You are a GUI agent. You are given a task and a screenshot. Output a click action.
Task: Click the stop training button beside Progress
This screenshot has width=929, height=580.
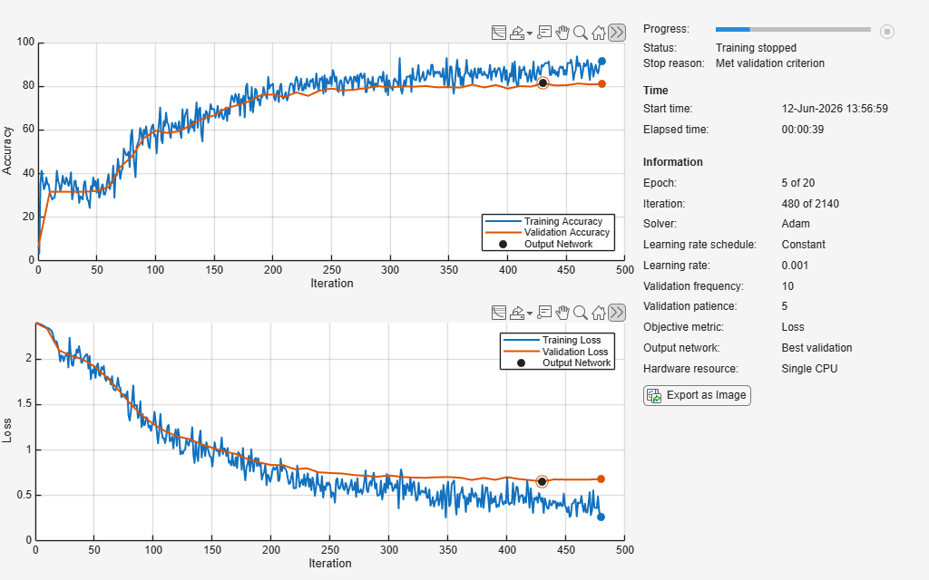886,32
